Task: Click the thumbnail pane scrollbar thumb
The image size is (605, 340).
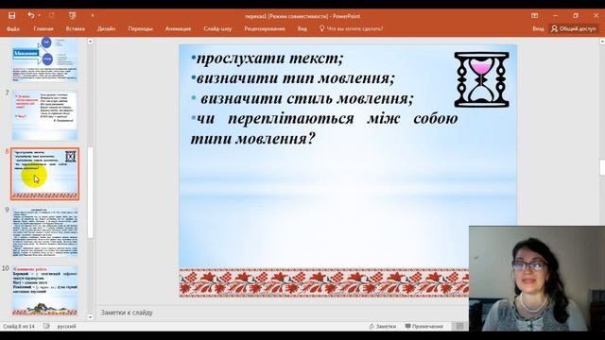Action: [x=91, y=193]
